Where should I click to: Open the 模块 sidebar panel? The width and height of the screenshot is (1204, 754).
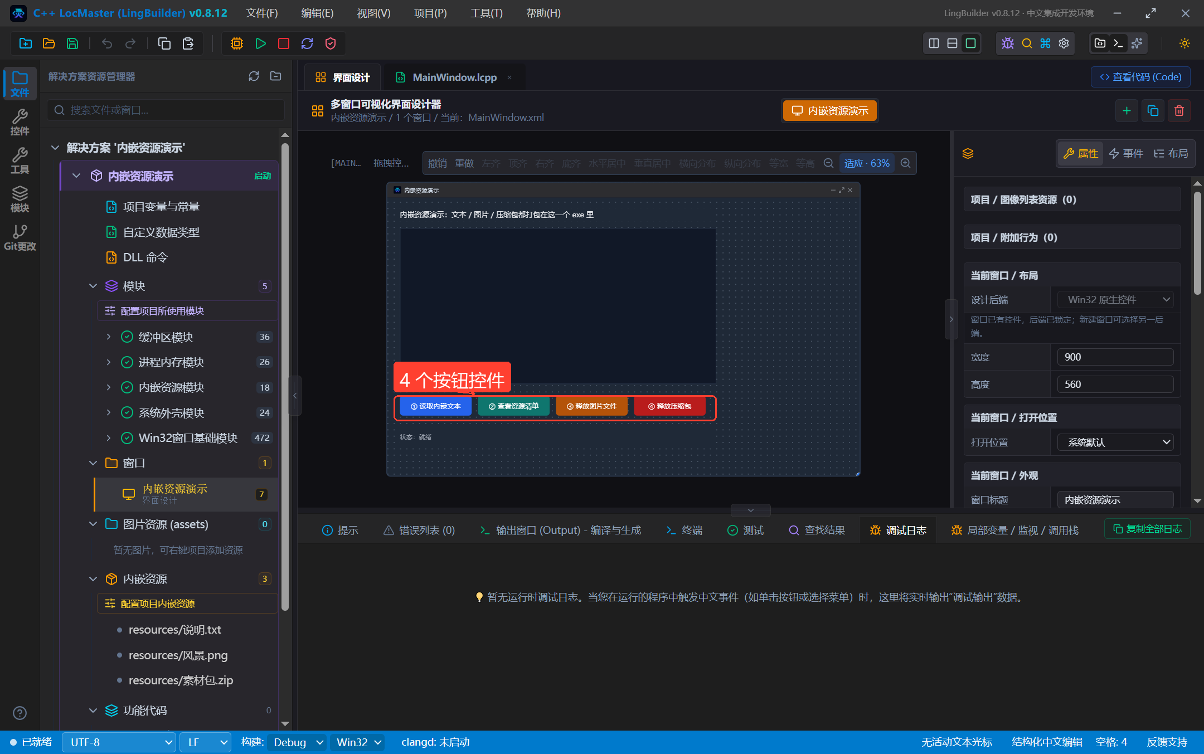[x=20, y=199]
